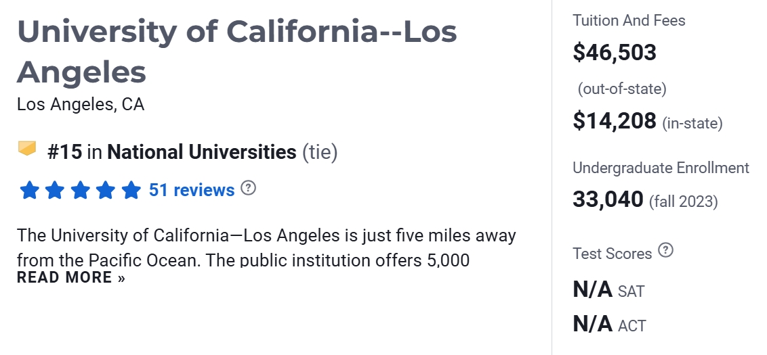The height and width of the screenshot is (355, 767).
Task: Click the yellow ranking badge icon
Action: [x=27, y=149]
